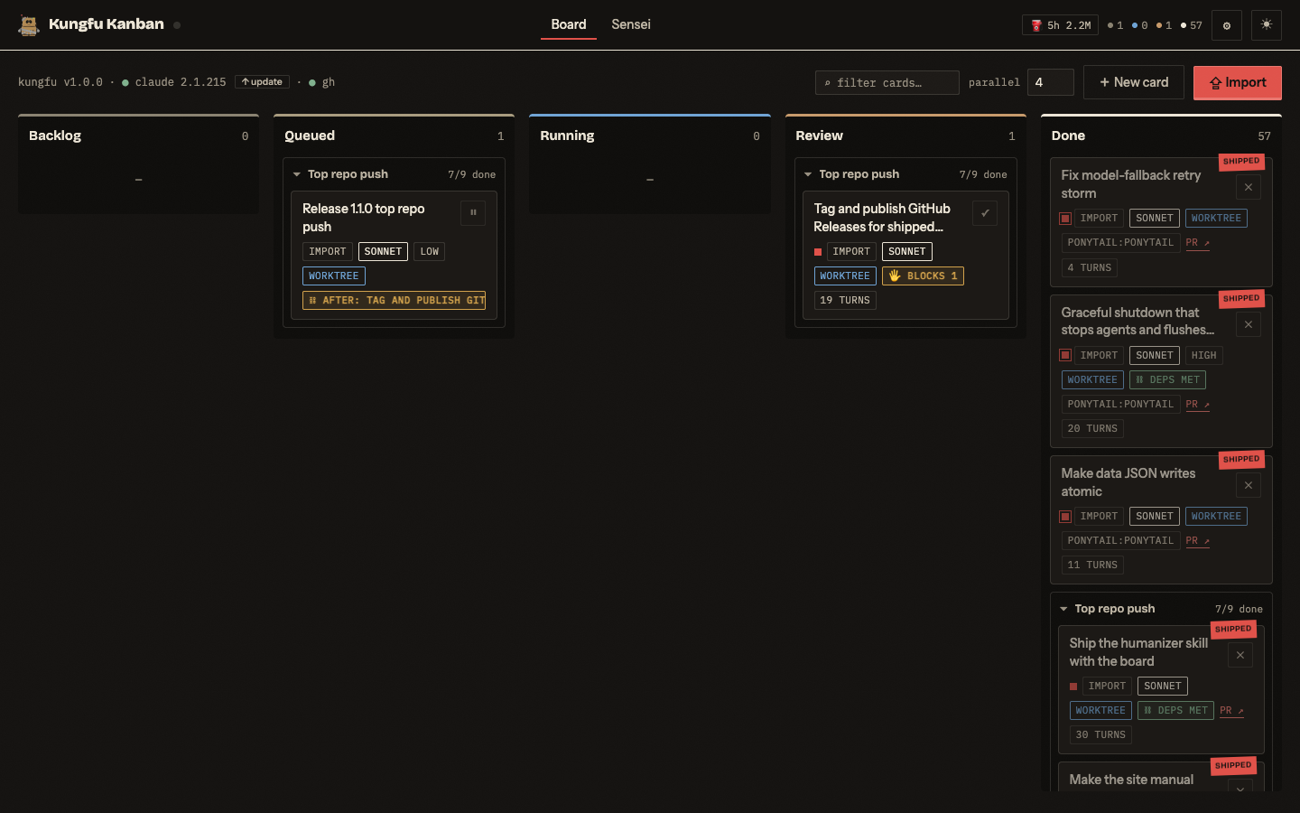Toggle light theme with sun icon

click(1267, 25)
